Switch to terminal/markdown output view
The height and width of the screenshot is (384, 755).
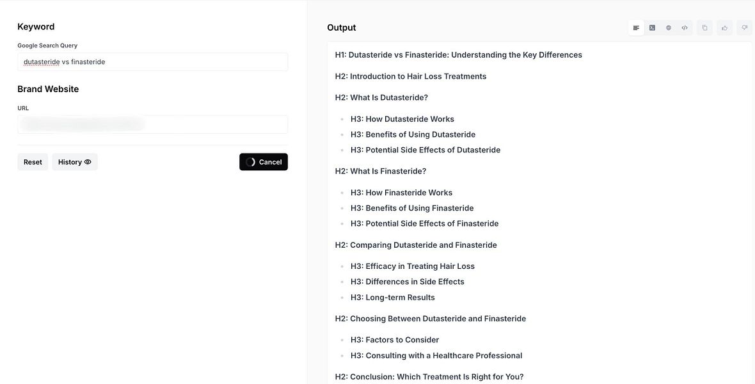[652, 28]
